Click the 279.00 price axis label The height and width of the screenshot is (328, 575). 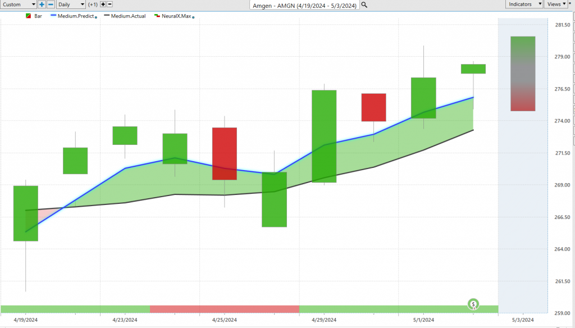click(x=563, y=57)
